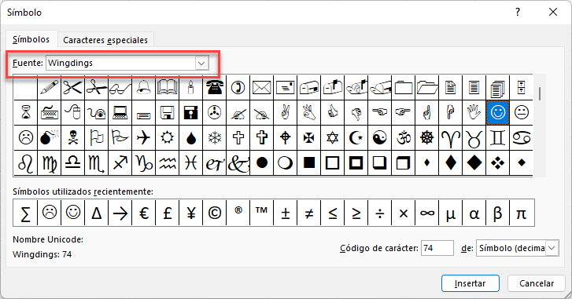Open the Fuente font dropdown
This screenshot has width=572, height=299.
coord(201,63)
